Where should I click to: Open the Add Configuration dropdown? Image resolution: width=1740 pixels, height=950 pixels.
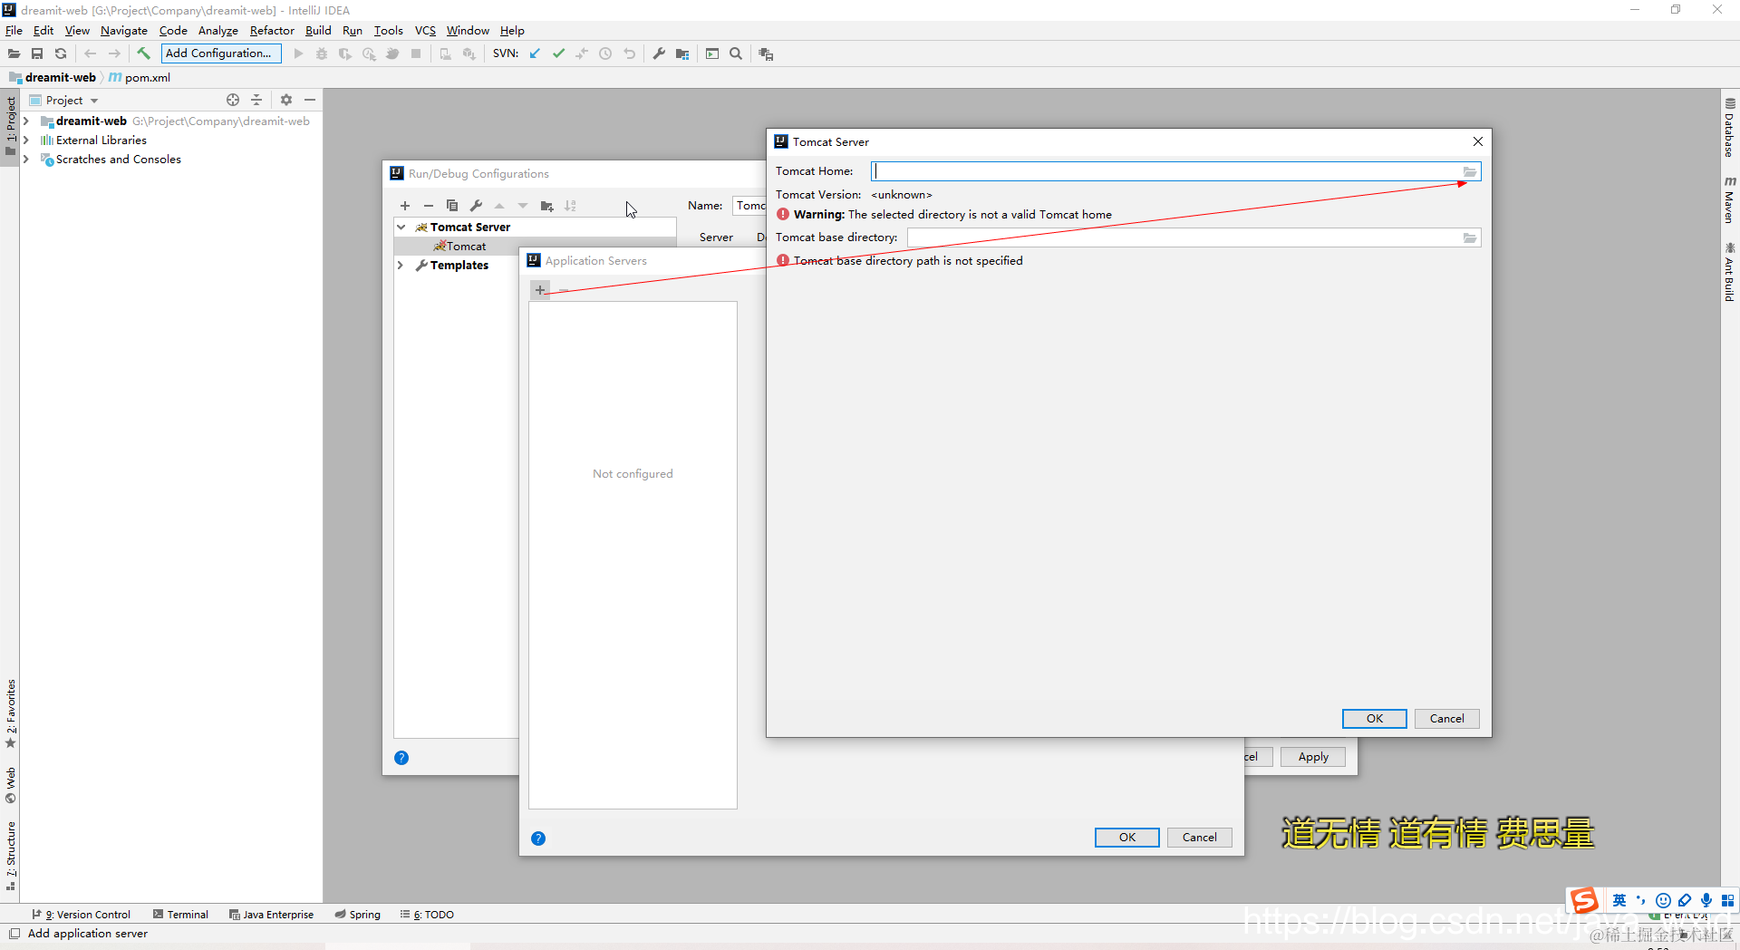point(221,53)
